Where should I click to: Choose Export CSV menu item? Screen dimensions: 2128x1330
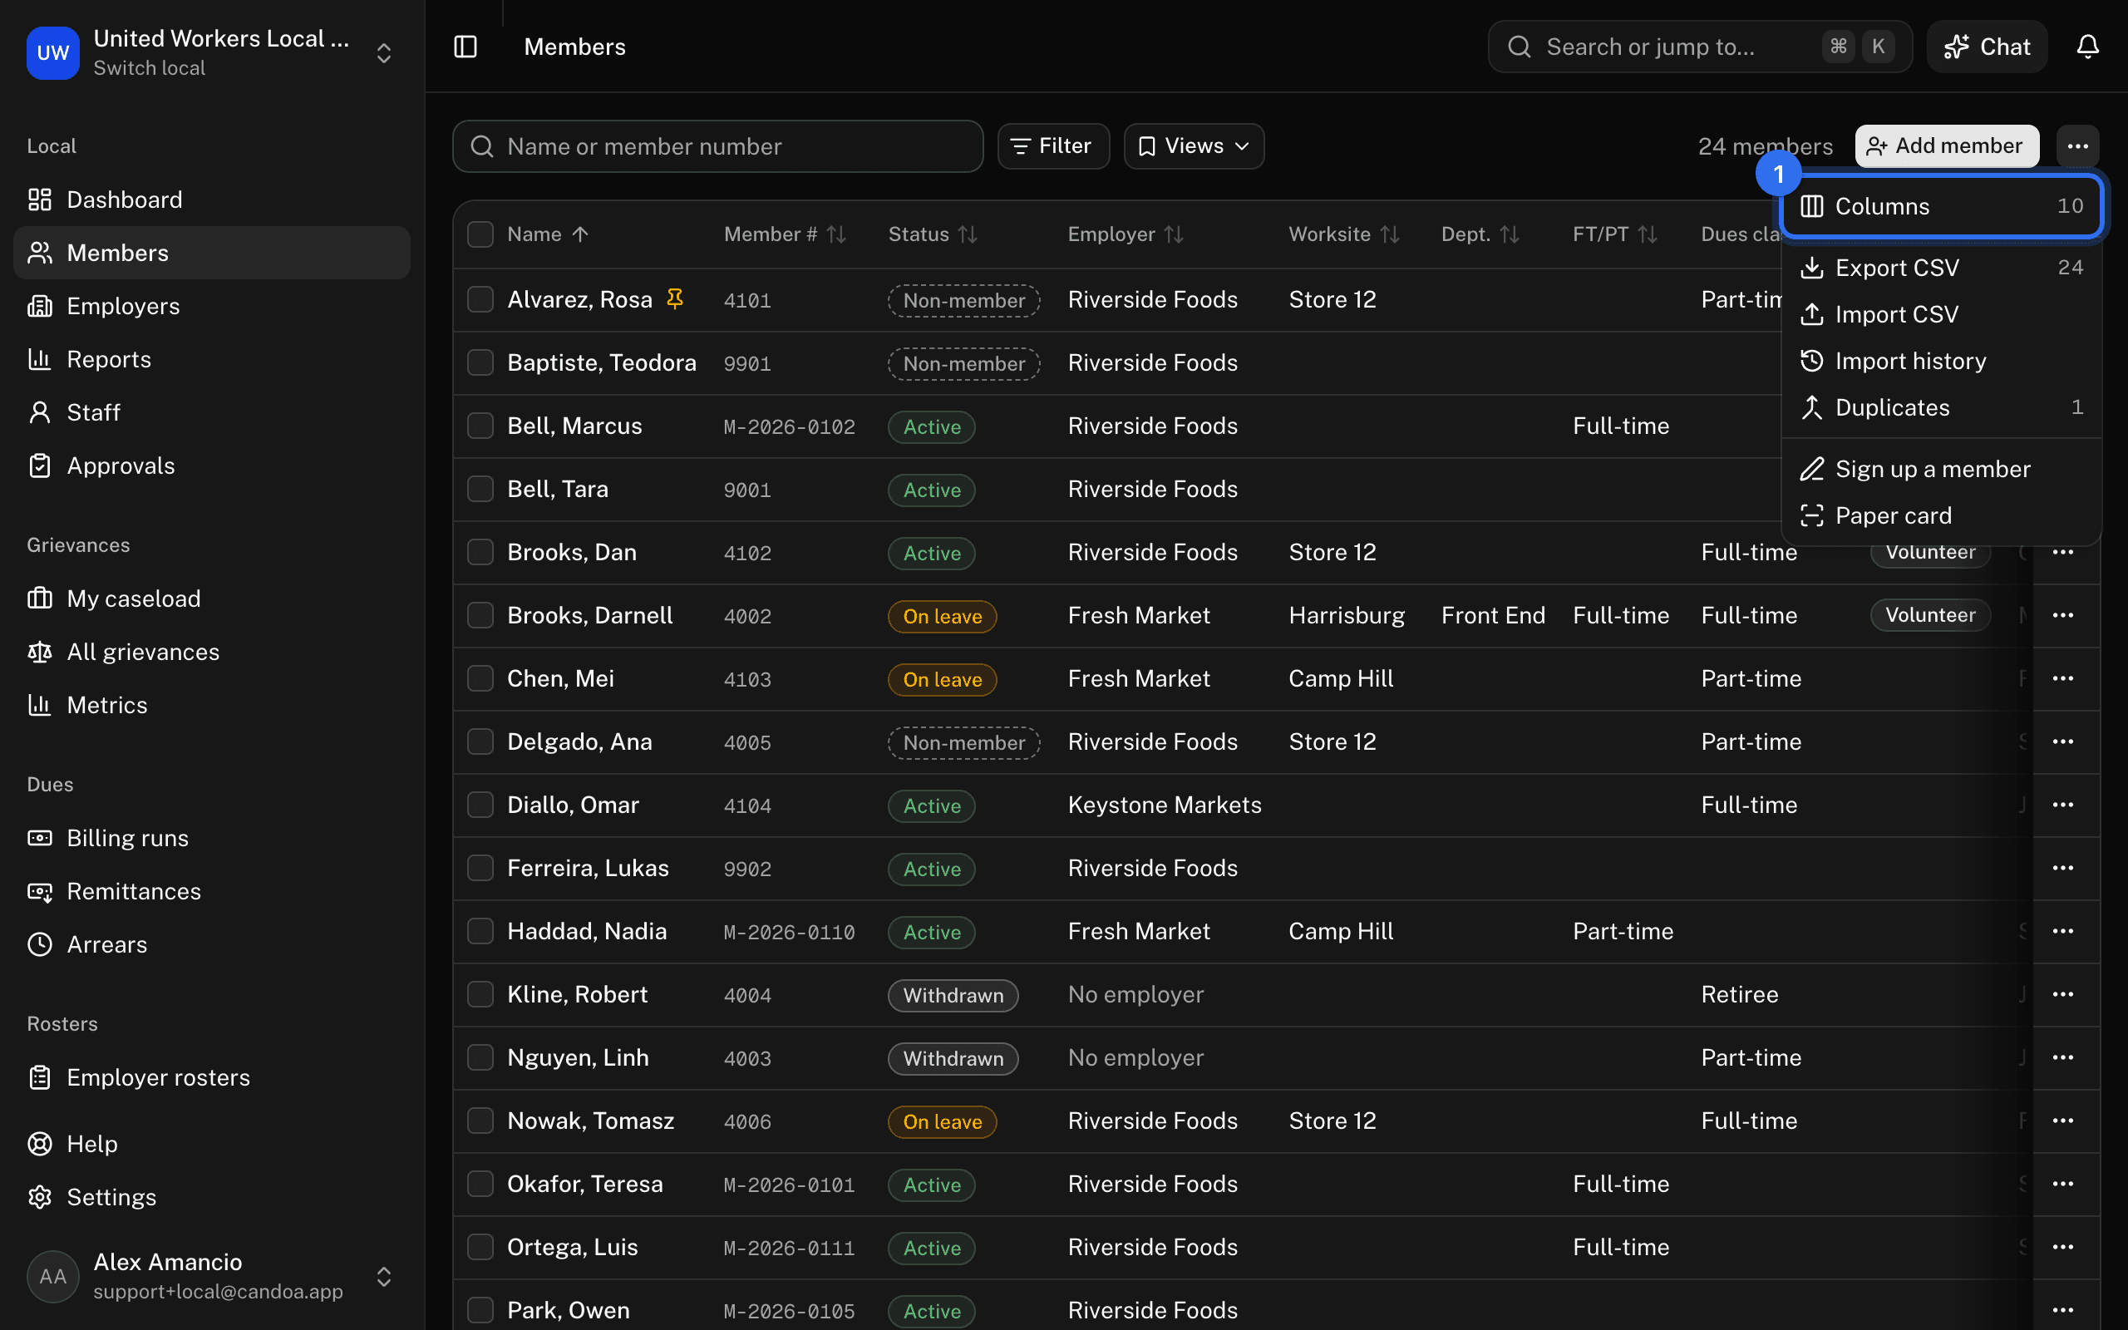[1942, 268]
